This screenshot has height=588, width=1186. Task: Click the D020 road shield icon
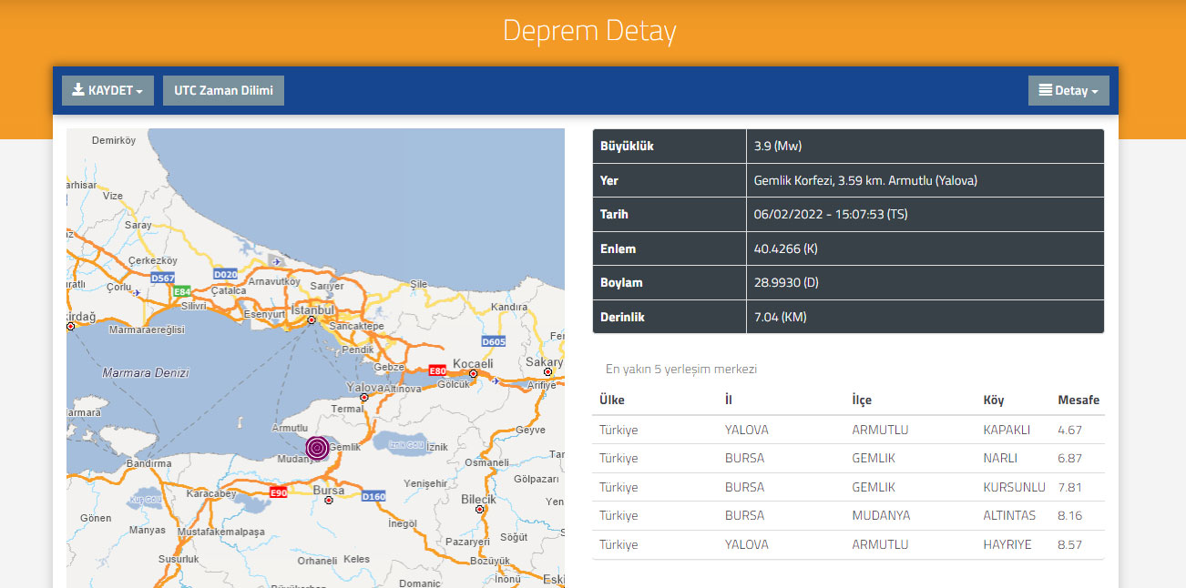[x=225, y=274]
